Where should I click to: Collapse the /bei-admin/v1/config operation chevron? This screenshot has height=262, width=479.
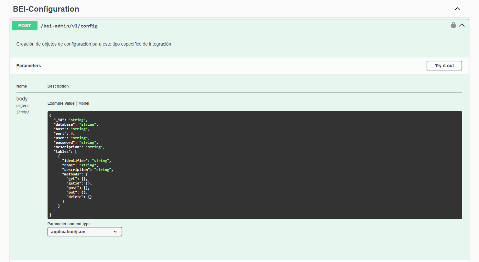462,25
